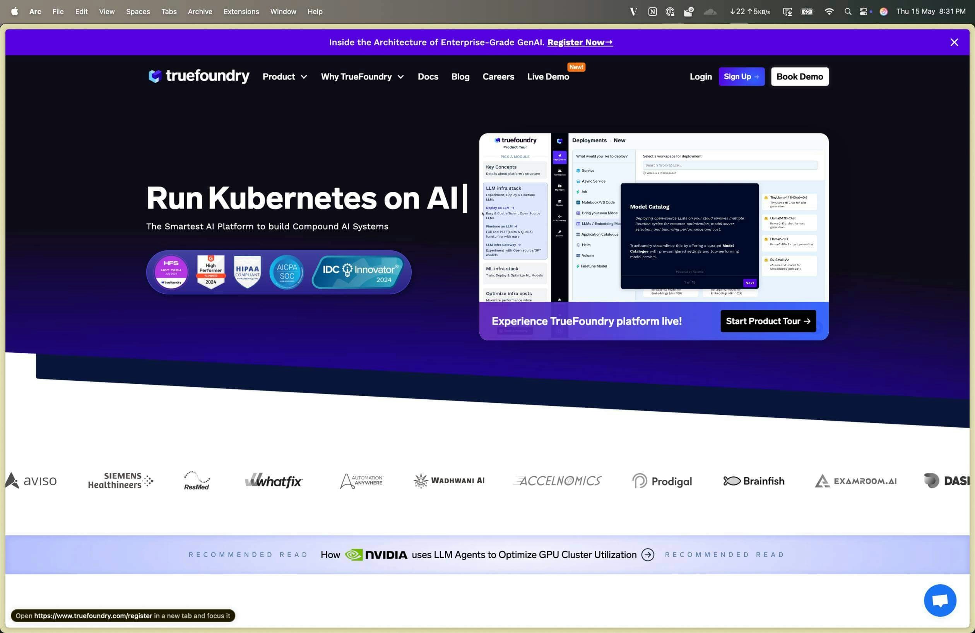Select Async Service deploy option
The image size is (975, 633).
point(591,181)
